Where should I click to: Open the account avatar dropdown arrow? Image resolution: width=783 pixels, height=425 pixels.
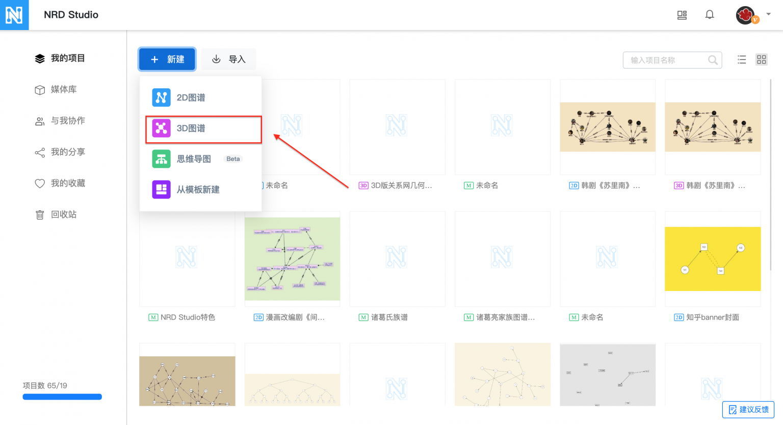tap(769, 15)
